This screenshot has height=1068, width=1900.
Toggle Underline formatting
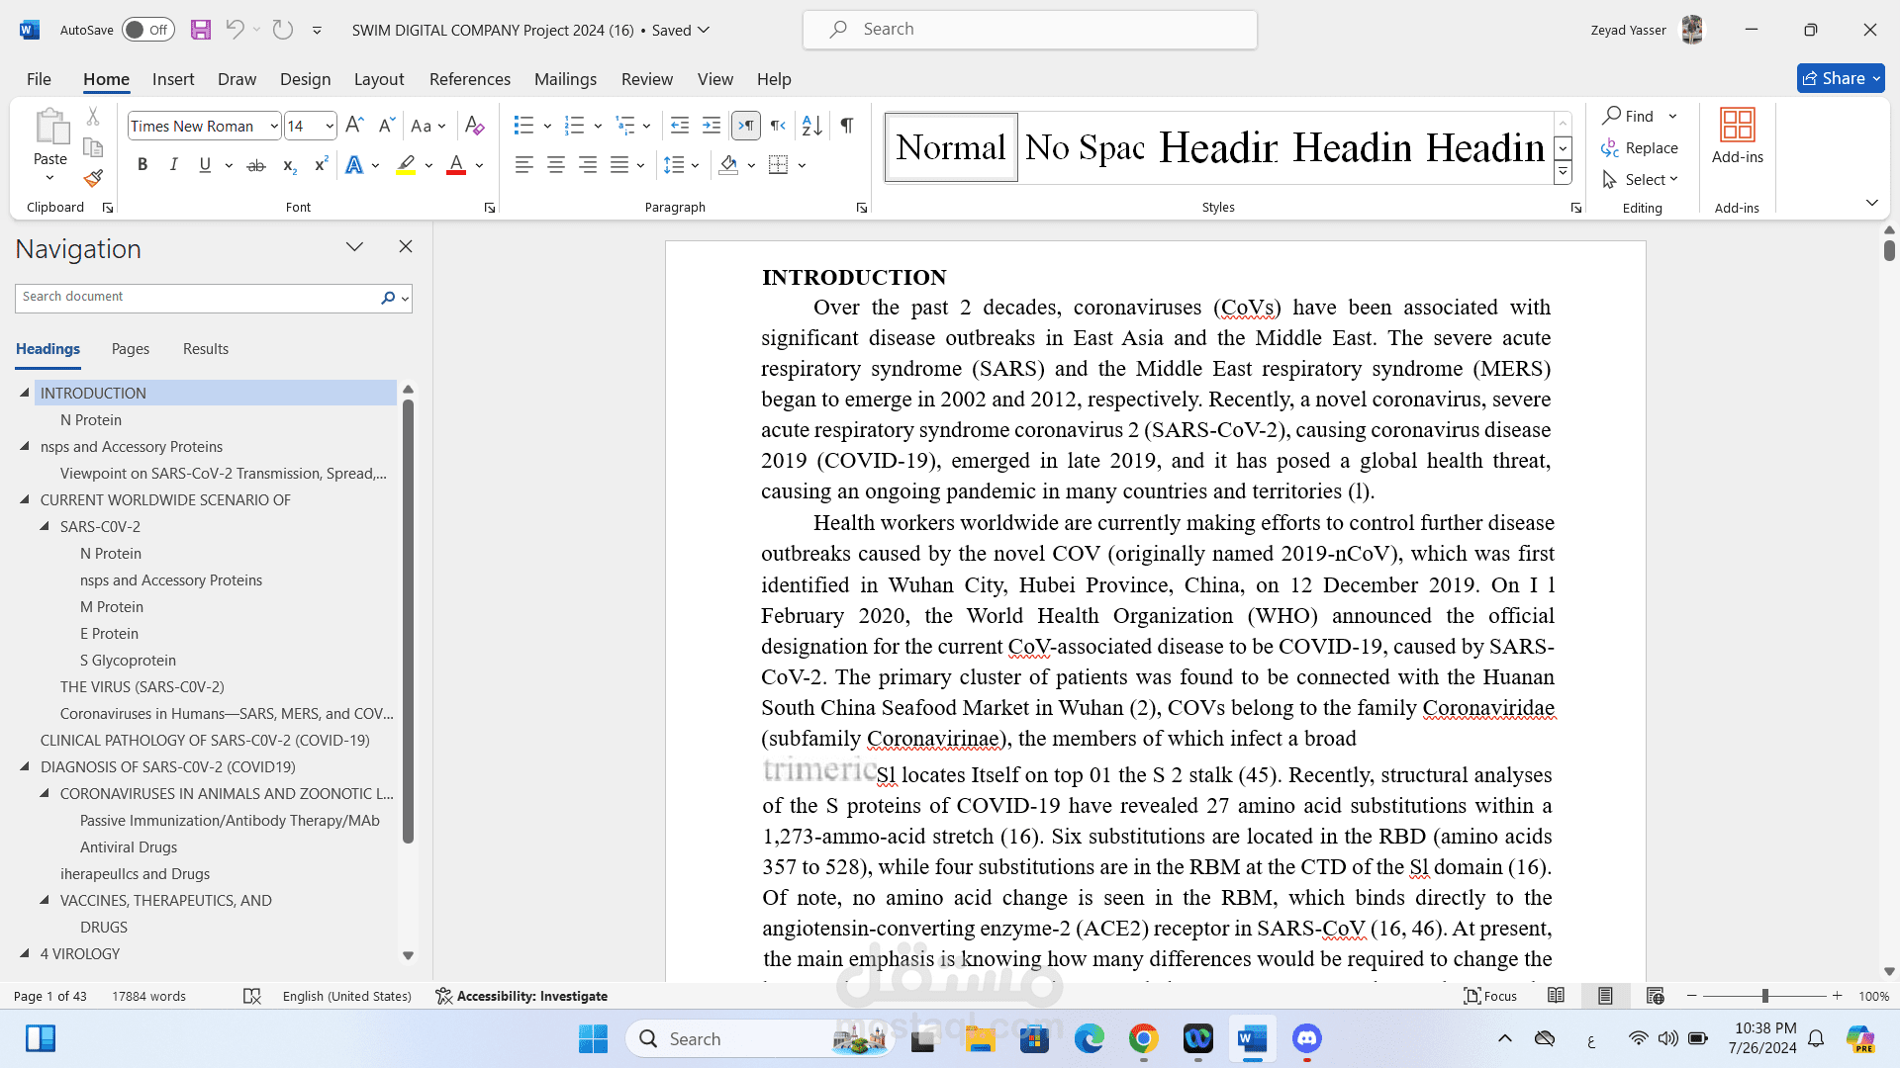point(205,165)
